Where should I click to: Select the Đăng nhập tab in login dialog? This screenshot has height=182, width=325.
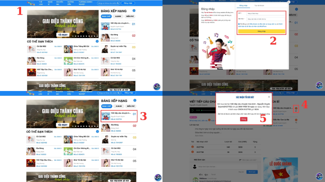point(243,6)
